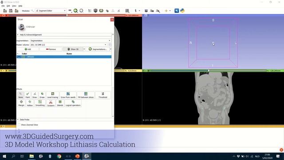Open the Segmentation selector dropdown
284x160 pixels.
point(71,40)
